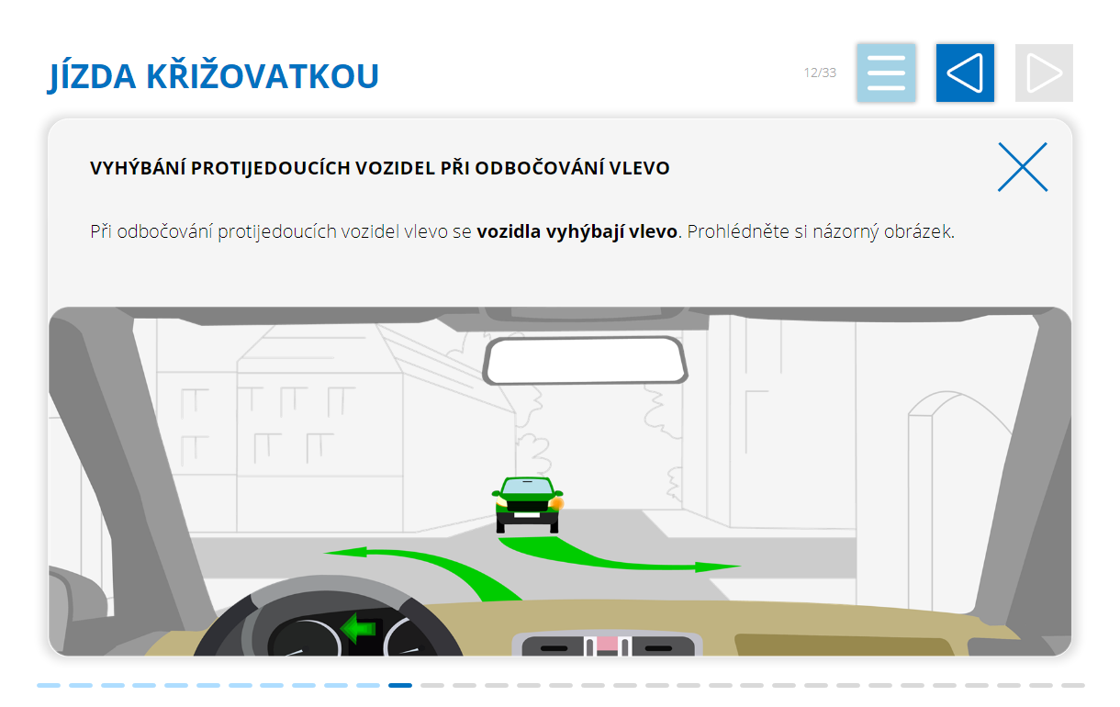Image resolution: width=1120 pixels, height=707 pixels.
Task: Open the hamburger menu button
Action: 886,73
